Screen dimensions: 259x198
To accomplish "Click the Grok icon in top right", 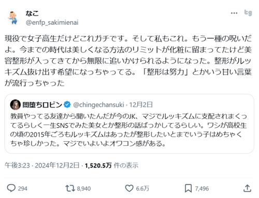I will pyautogui.click(x=248, y=13).
